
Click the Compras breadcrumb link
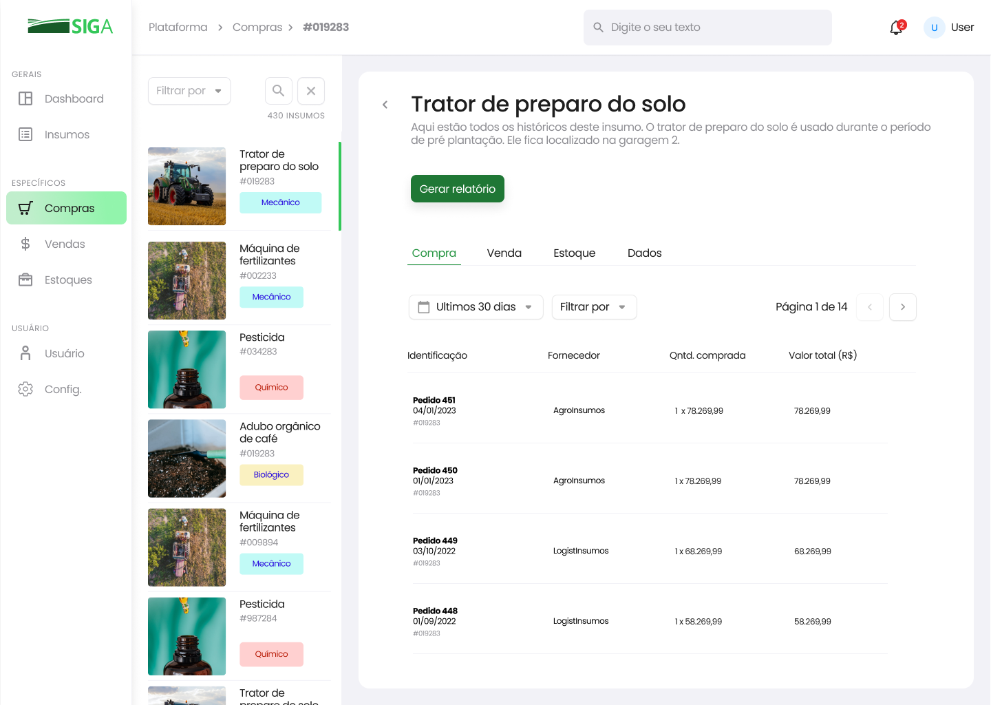click(257, 28)
